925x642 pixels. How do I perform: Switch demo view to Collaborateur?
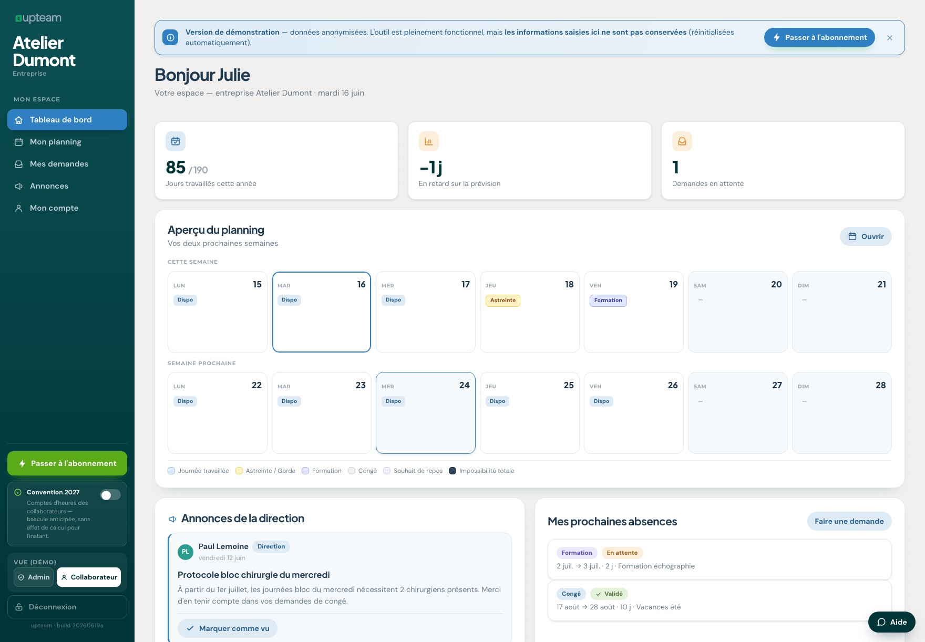(x=89, y=577)
